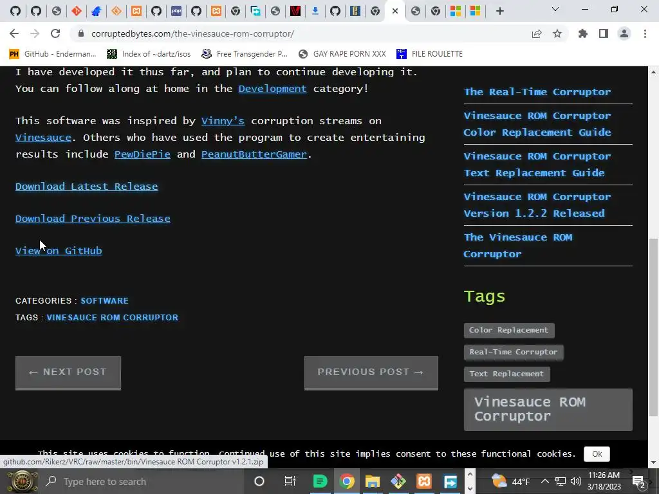Open the Development category link
The height and width of the screenshot is (494, 659).
pos(272,89)
